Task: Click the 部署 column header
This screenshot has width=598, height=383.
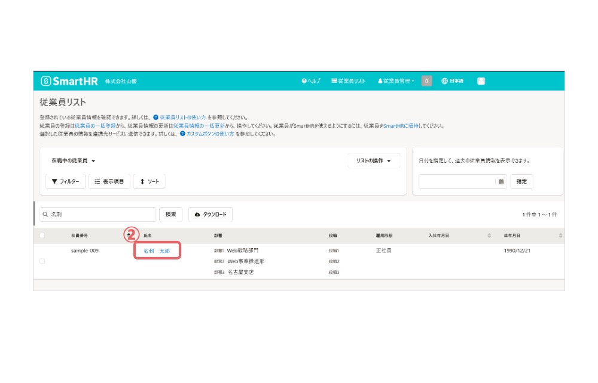Action: pyautogui.click(x=218, y=236)
